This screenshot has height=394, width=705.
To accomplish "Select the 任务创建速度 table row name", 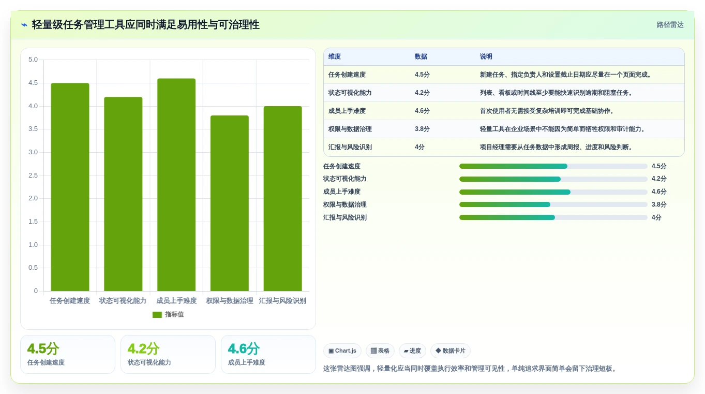I will point(347,75).
